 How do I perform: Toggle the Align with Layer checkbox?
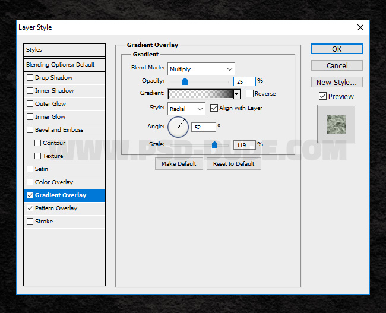pyautogui.click(x=214, y=108)
